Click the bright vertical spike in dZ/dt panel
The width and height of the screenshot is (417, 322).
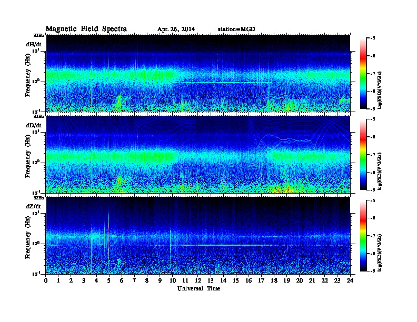[109, 239]
